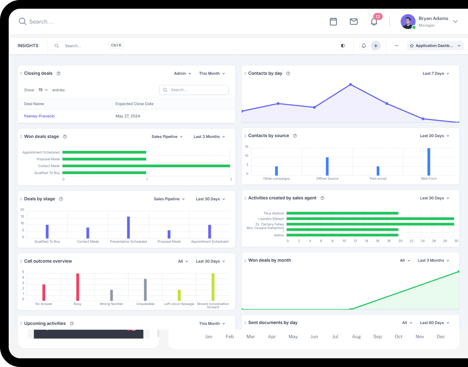Click the peak point on the Contacts by day chart
Image resolution: width=468 pixels, height=367 pixels.
point(351,84)
